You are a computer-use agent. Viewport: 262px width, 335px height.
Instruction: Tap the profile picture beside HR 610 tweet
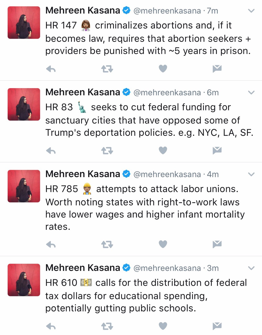(24, 280)
